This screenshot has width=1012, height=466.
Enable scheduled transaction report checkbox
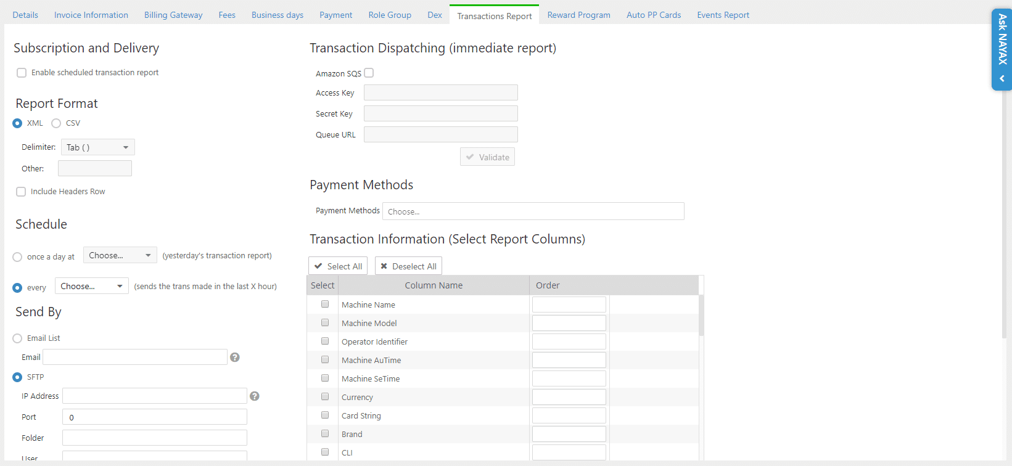tap(22, 73)
